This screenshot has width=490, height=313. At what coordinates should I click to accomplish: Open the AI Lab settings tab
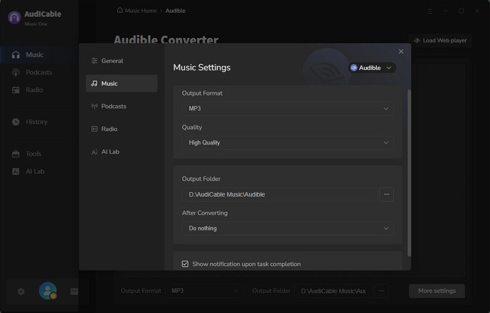(x=121, y=152)
